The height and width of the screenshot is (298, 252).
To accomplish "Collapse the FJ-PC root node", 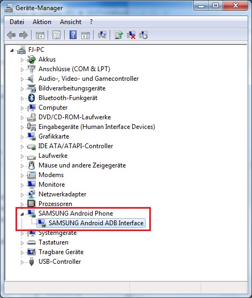I will [12, 50].
